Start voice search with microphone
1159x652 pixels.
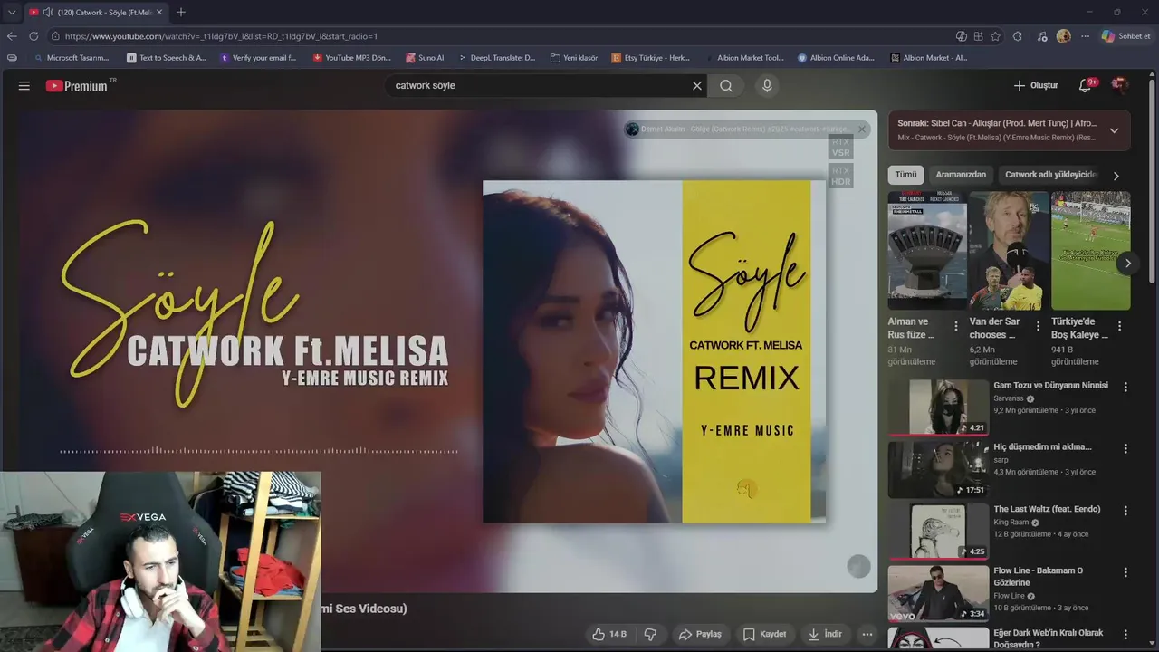767,85
